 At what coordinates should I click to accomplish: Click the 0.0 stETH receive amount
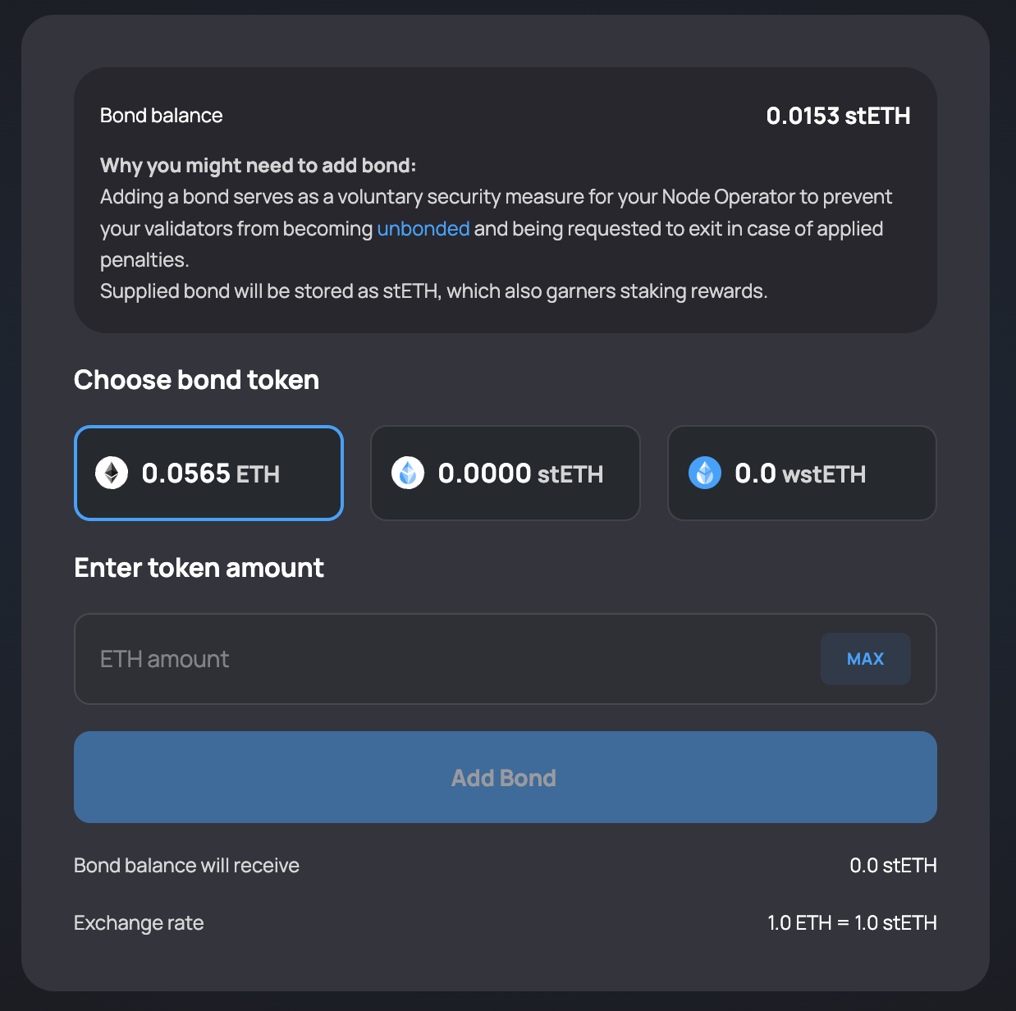coord(893,866)
